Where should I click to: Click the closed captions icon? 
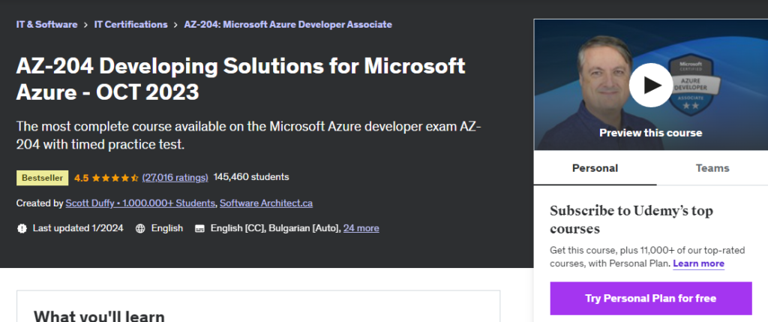[x=199, y=228]
